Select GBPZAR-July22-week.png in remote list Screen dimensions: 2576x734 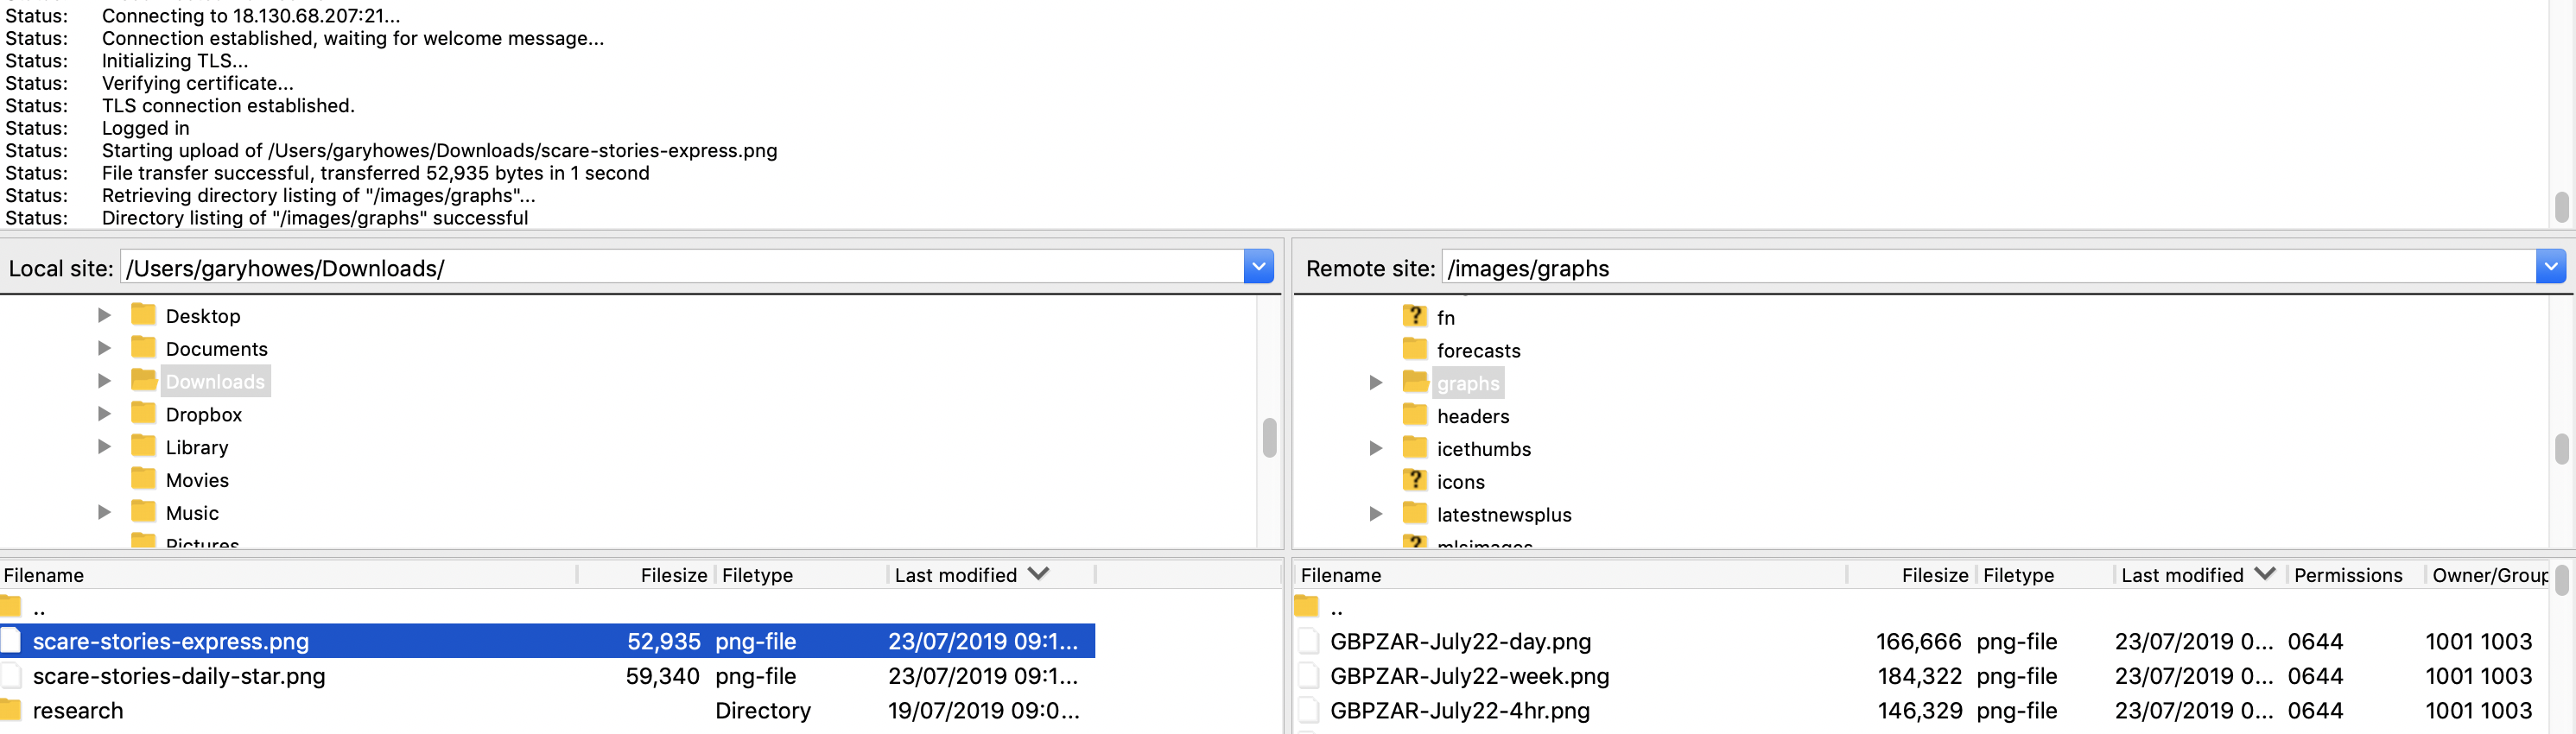[x=1469, y=676]
